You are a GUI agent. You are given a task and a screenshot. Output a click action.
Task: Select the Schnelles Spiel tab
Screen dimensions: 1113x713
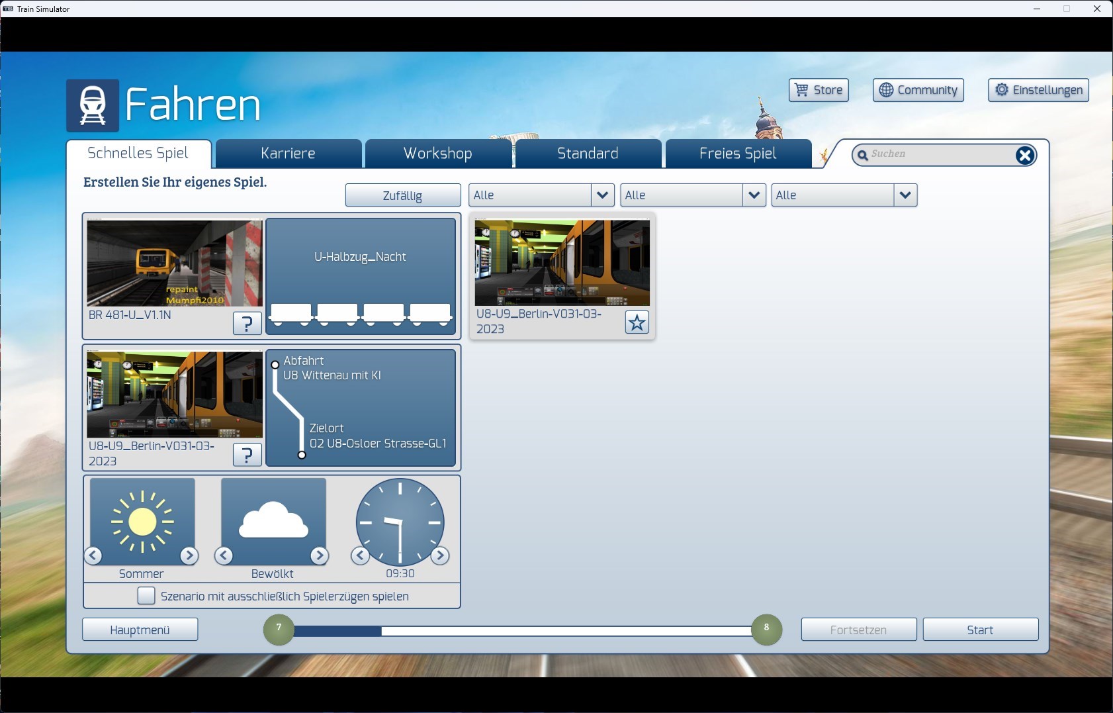click(138, 154)
